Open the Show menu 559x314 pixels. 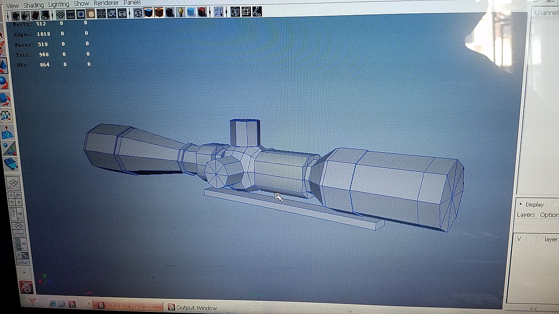click(x=81, y=3)
